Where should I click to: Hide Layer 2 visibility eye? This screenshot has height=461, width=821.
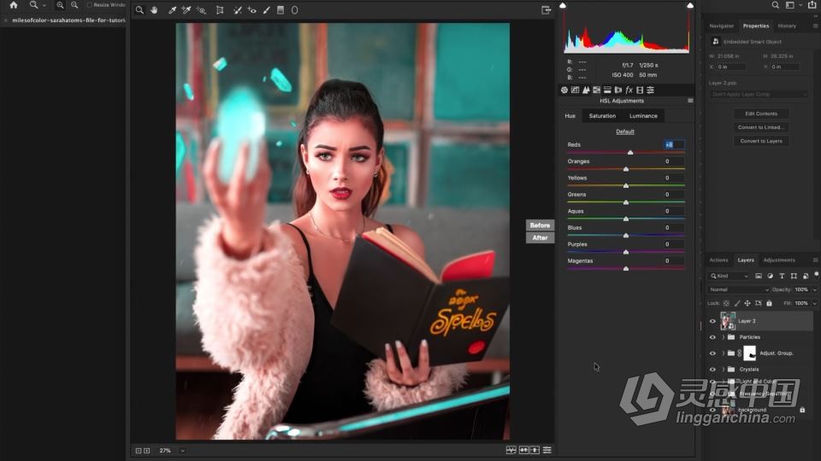tap(712, 322)
